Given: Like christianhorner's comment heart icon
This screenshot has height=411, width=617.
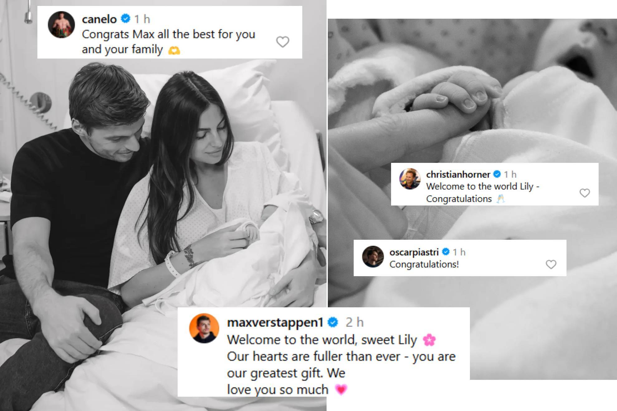Looking at the screenshot, I should click(x=585, y=193).
